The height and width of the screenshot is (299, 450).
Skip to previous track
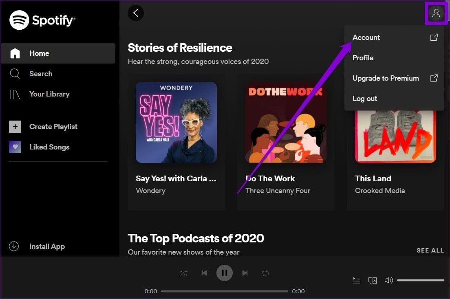click(x=204, y=273)
